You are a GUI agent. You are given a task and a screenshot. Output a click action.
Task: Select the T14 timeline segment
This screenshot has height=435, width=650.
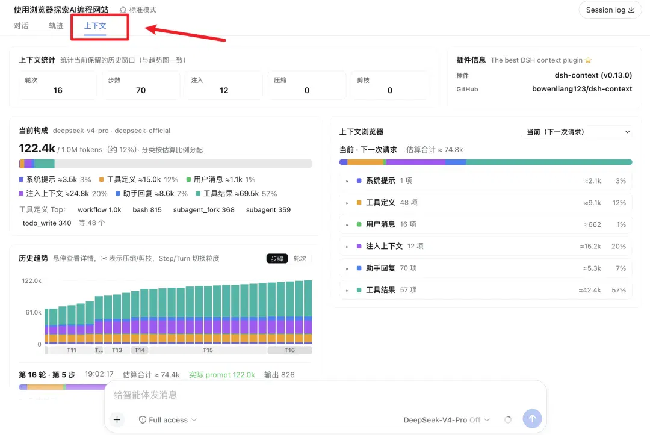[x=140, y=350]
